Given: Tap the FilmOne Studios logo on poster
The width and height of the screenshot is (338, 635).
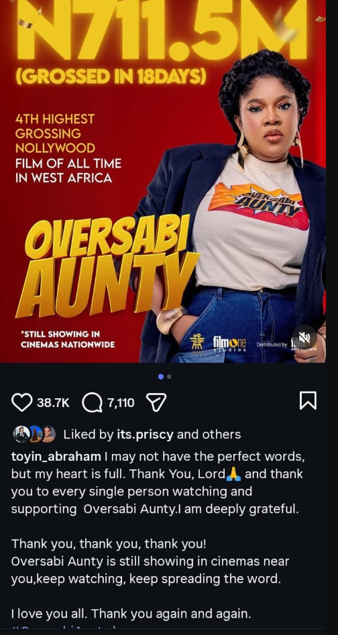Looking at the screenshot, I should [229, 343].
